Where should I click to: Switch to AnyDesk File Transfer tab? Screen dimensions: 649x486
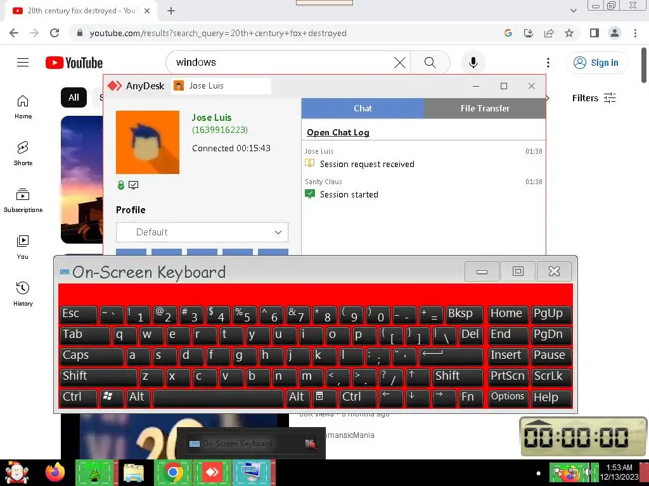click(485, 108)
